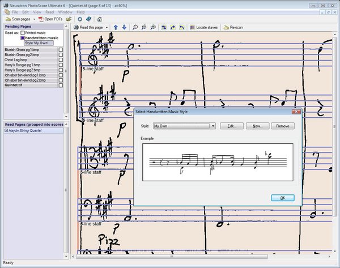This screenshot has height=268, width=340.
Task: Check the box for Blueish Grass pg2.bmp
Action: (x=61, y=54)
